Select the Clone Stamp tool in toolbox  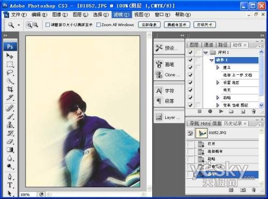(10, 125)
